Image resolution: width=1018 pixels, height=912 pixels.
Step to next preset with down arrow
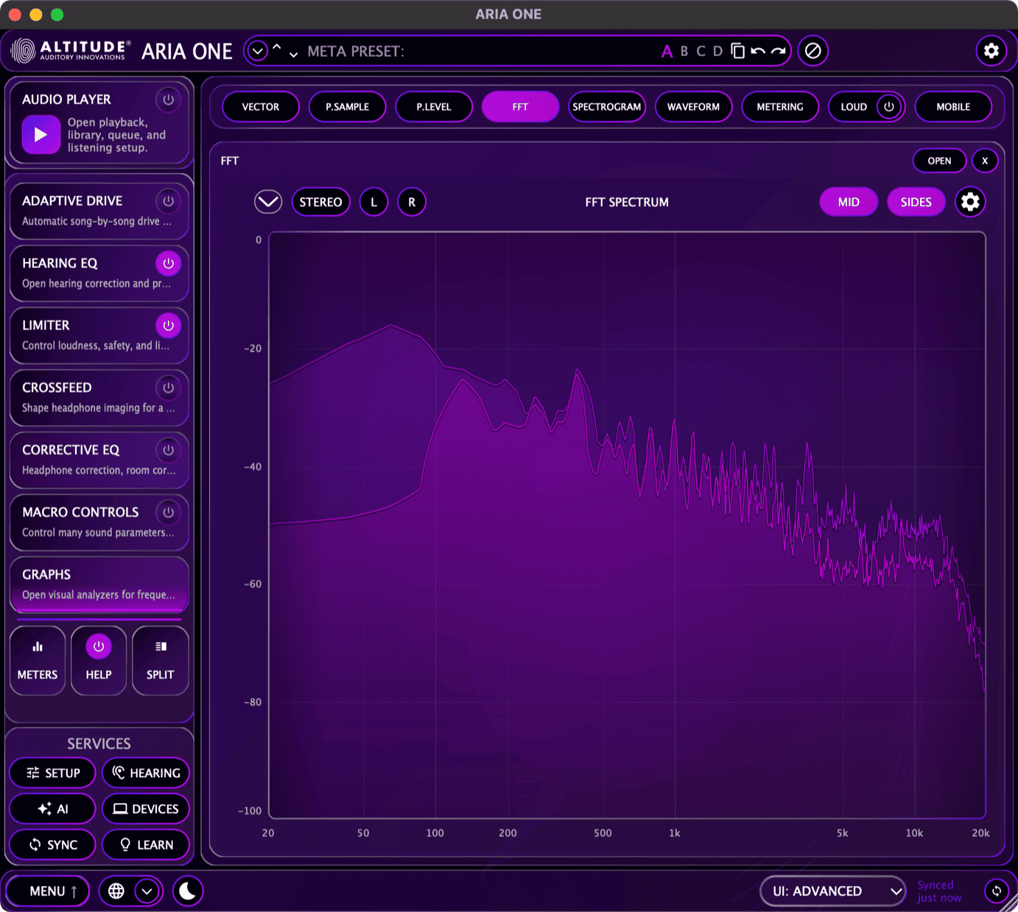tap(293, 55)
